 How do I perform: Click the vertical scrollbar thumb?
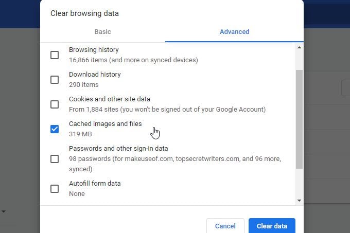[x=299, y=118]
